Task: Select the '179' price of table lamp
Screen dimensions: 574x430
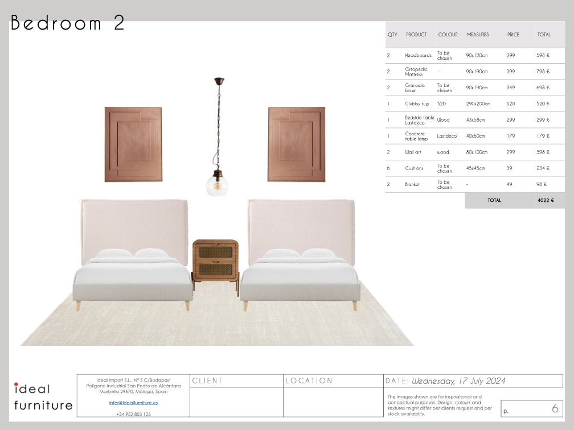Action: tap(511, 135)
